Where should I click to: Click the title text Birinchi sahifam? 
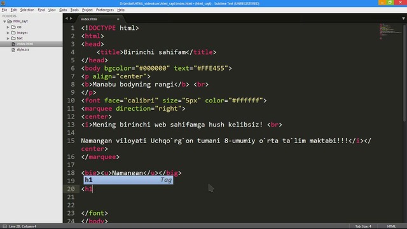155,52
